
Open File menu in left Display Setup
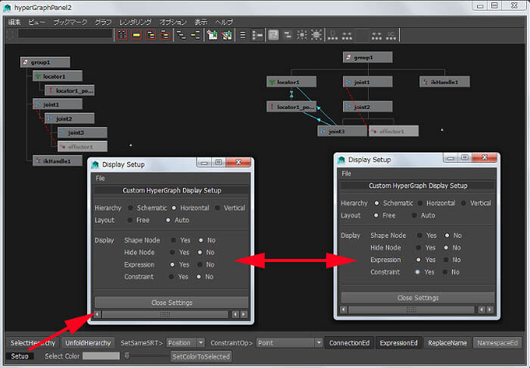pyautogui.click(x=100, y=178)
